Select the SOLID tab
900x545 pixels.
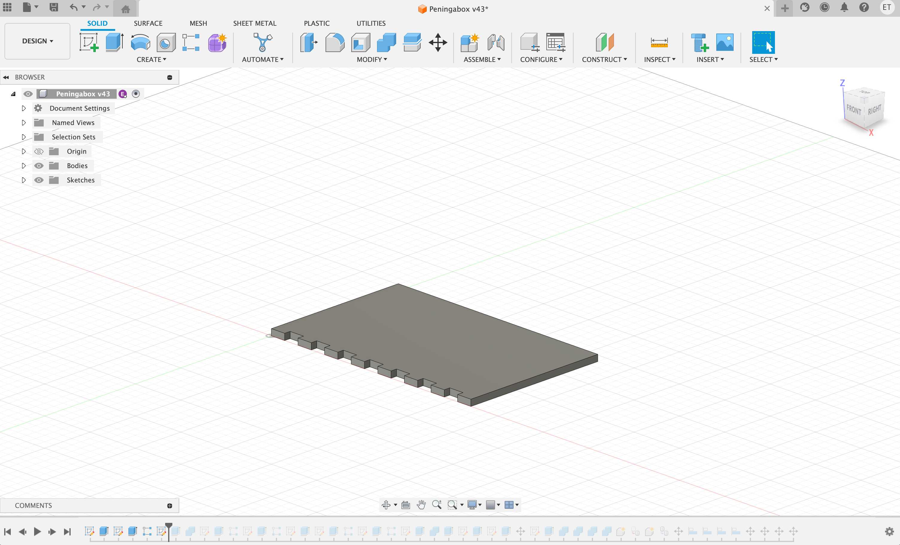[97, 23]
